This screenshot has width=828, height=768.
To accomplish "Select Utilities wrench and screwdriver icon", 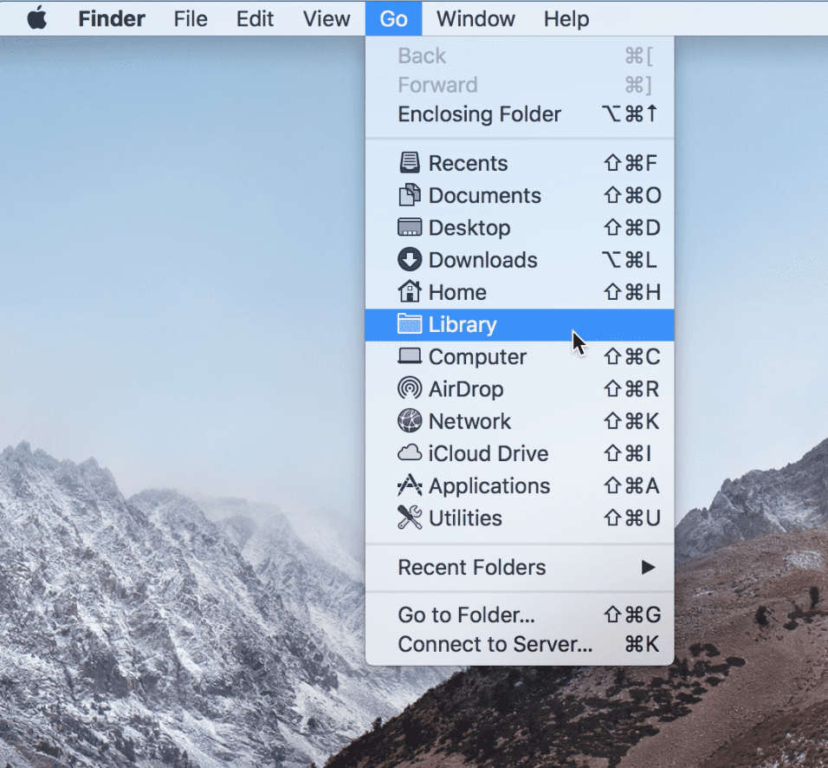I will pyautogui.click(x=408, y=518).
